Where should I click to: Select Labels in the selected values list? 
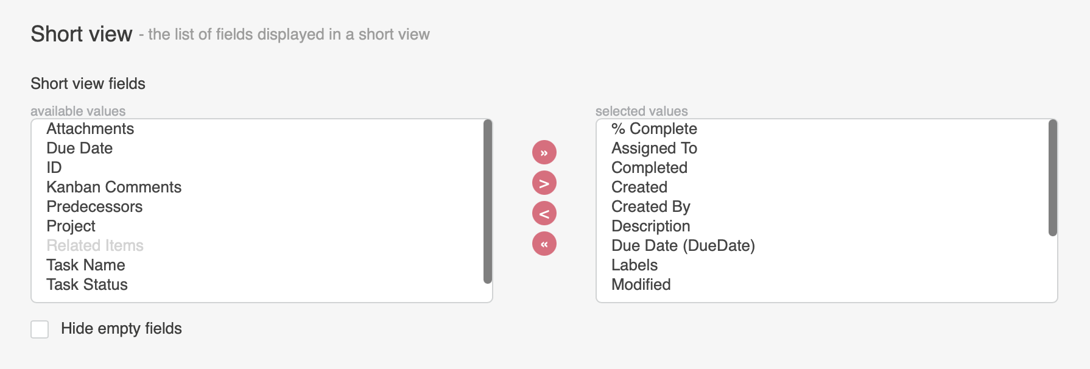pyautogui.click(x=635, y=265)
